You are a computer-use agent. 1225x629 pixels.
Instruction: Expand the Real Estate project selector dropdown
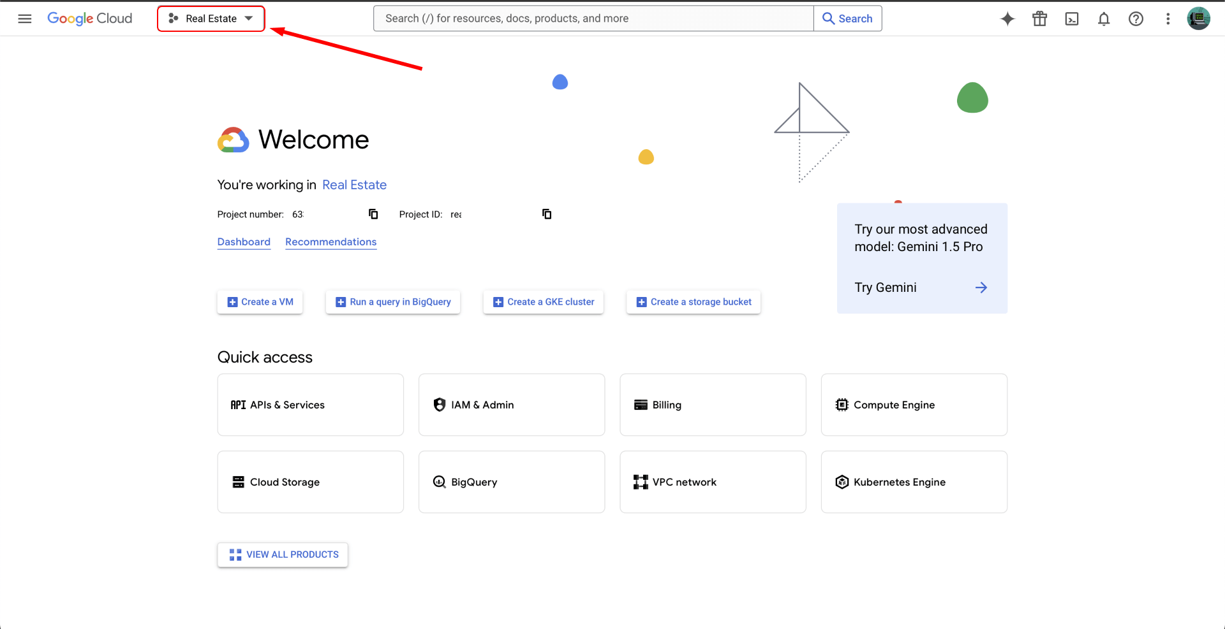coord(211,18)
